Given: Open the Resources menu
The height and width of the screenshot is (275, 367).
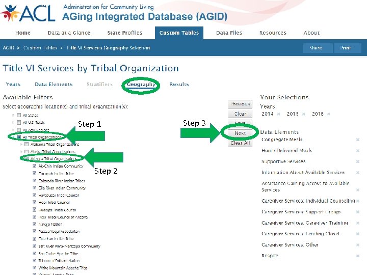Looking at the screenshot, I should pos(273,33).
